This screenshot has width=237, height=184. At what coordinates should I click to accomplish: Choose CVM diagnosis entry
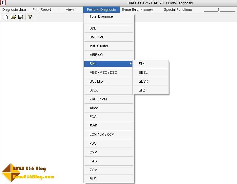point(109,152)
